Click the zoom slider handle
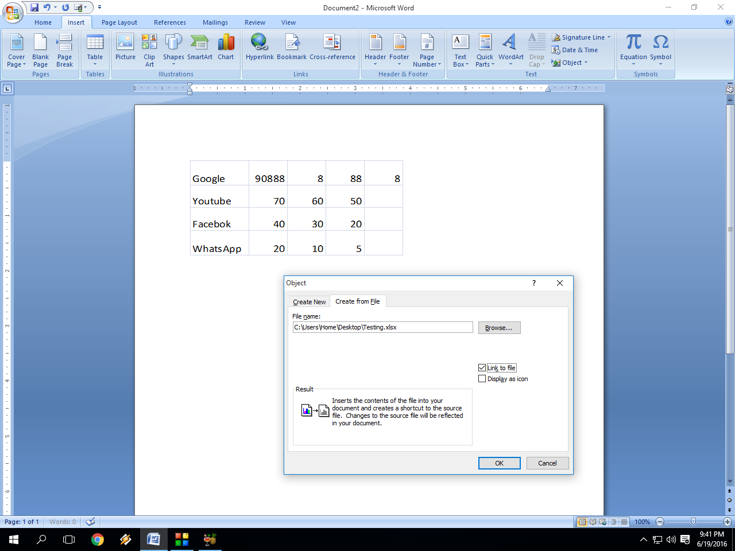735x551 pixels. tap(693, 522)
